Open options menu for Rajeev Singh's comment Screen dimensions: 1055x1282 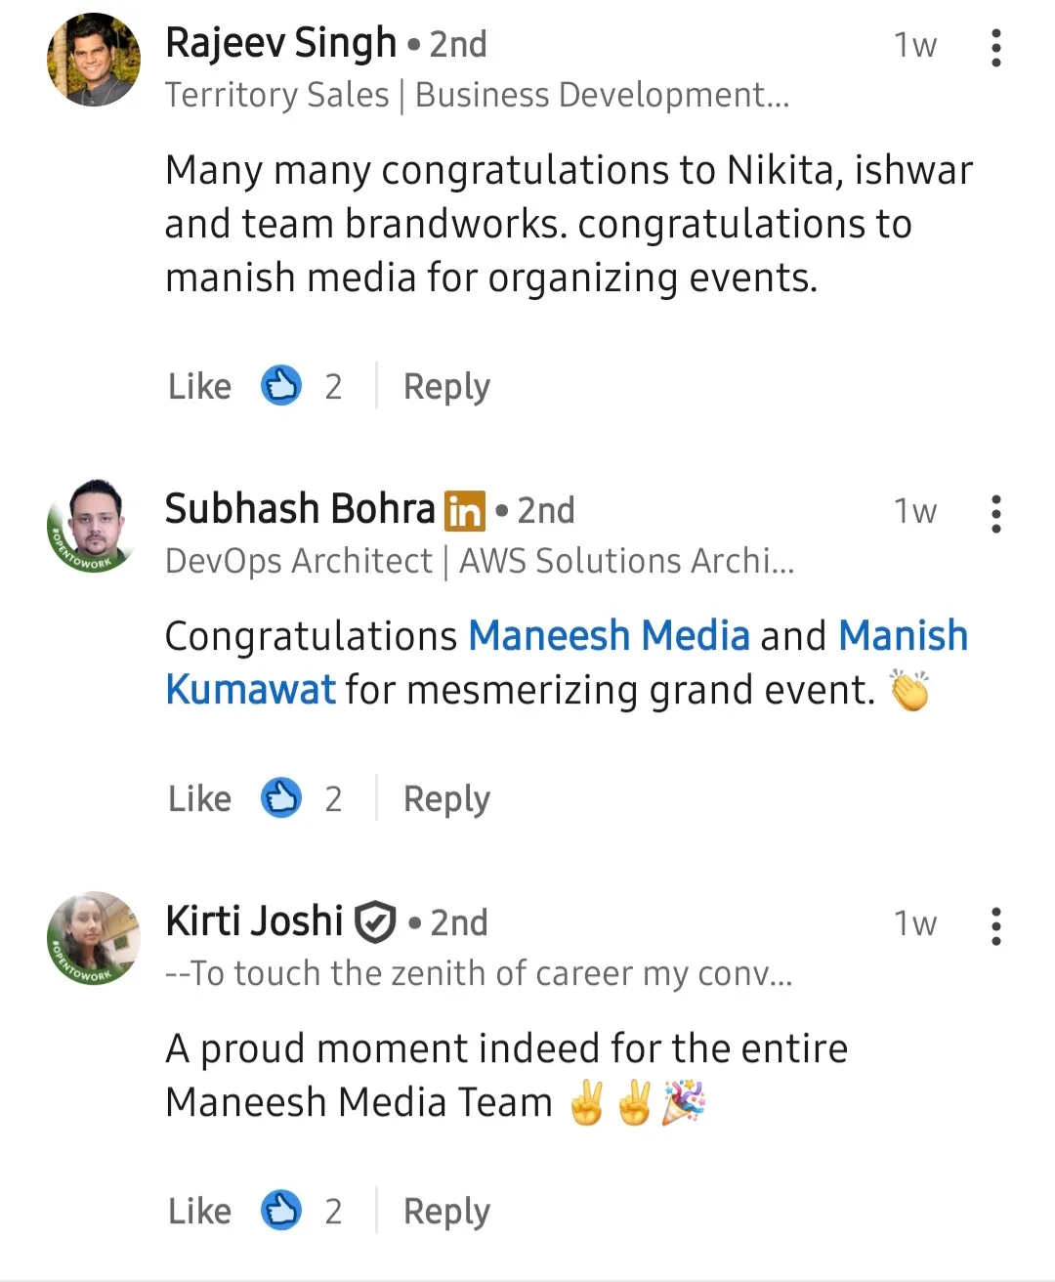995,47
